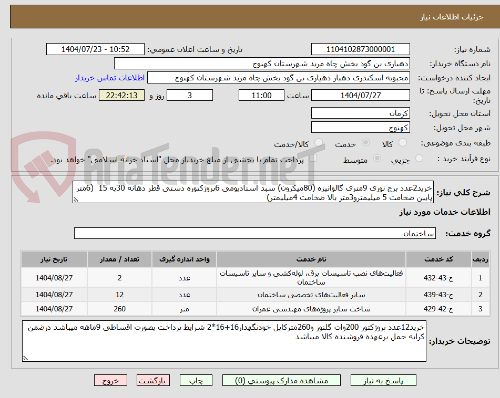Viewport: 500px width, 398px height.
Task: Select the متوسط purchase process option
Action: click(377, 159)
